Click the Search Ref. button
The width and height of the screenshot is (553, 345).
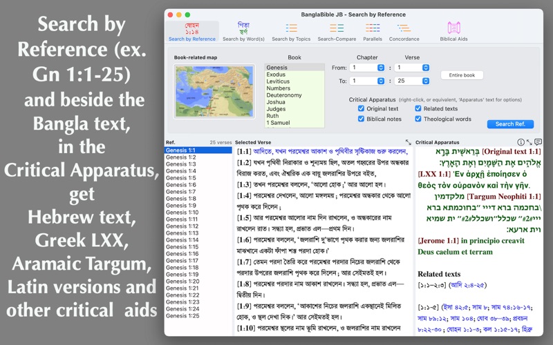510,124
